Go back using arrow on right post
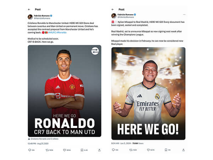This screenshot has width=213, height=160. tap(113, 9)
